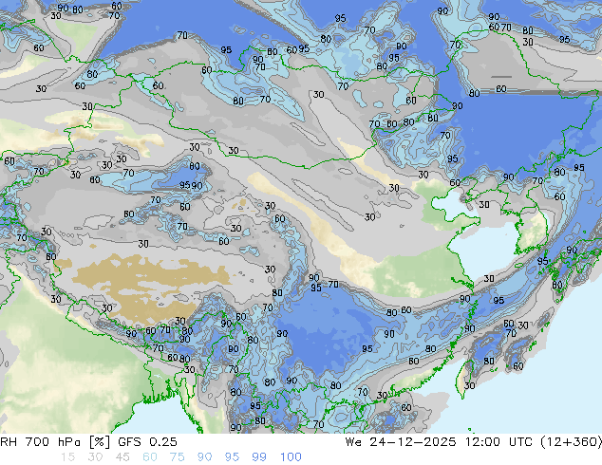Click the legend value 95 in bottom scale
Screen dimensions: 602x465
click(232, 457)
